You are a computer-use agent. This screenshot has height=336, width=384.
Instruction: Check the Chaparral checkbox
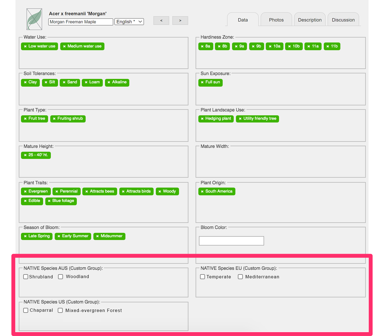[26, 310]
